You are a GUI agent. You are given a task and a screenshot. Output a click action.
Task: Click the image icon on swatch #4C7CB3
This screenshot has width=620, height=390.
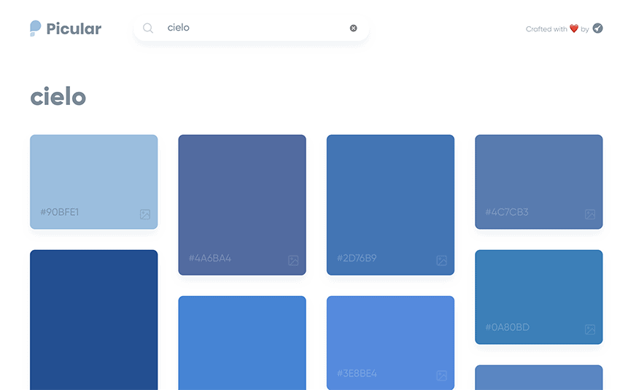click(x=589, y=214)
